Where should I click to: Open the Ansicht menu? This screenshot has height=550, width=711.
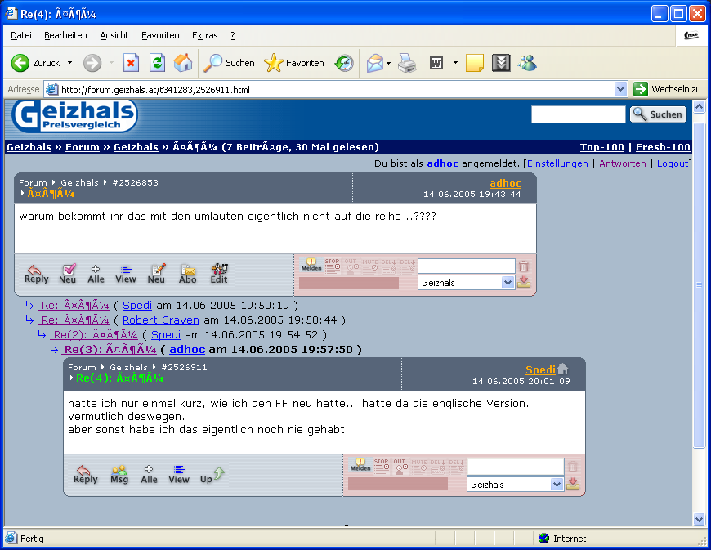coord(114,35)
